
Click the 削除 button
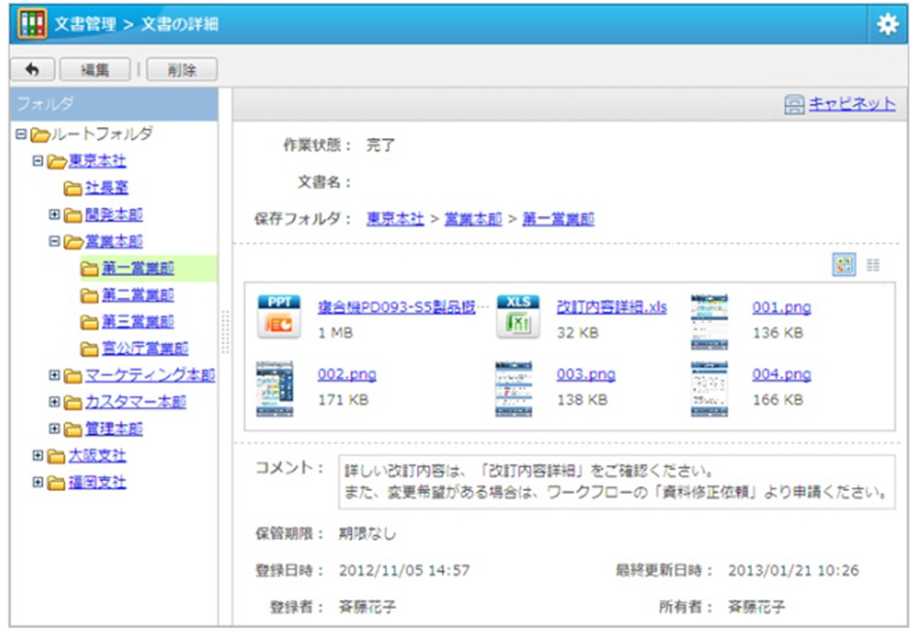click(x=181, y=70)
